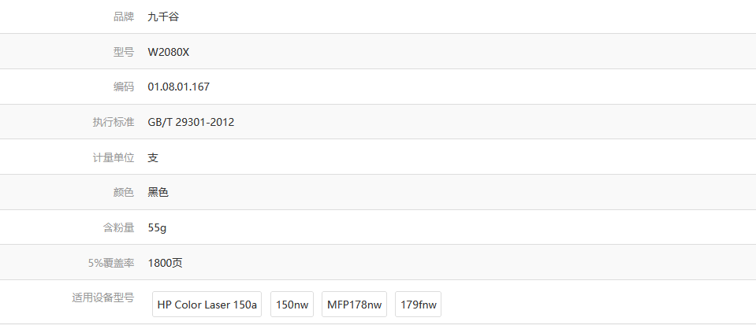The image size is (756, 325).
Task: Select the unit value 支
Action: (x=153, y=157)
